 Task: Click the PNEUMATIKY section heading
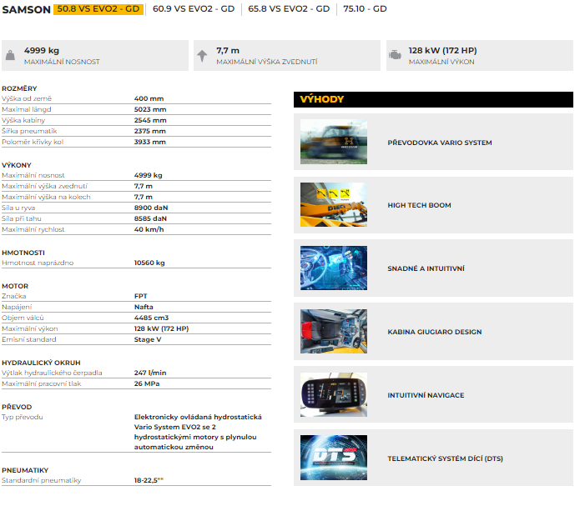(25, 471)
